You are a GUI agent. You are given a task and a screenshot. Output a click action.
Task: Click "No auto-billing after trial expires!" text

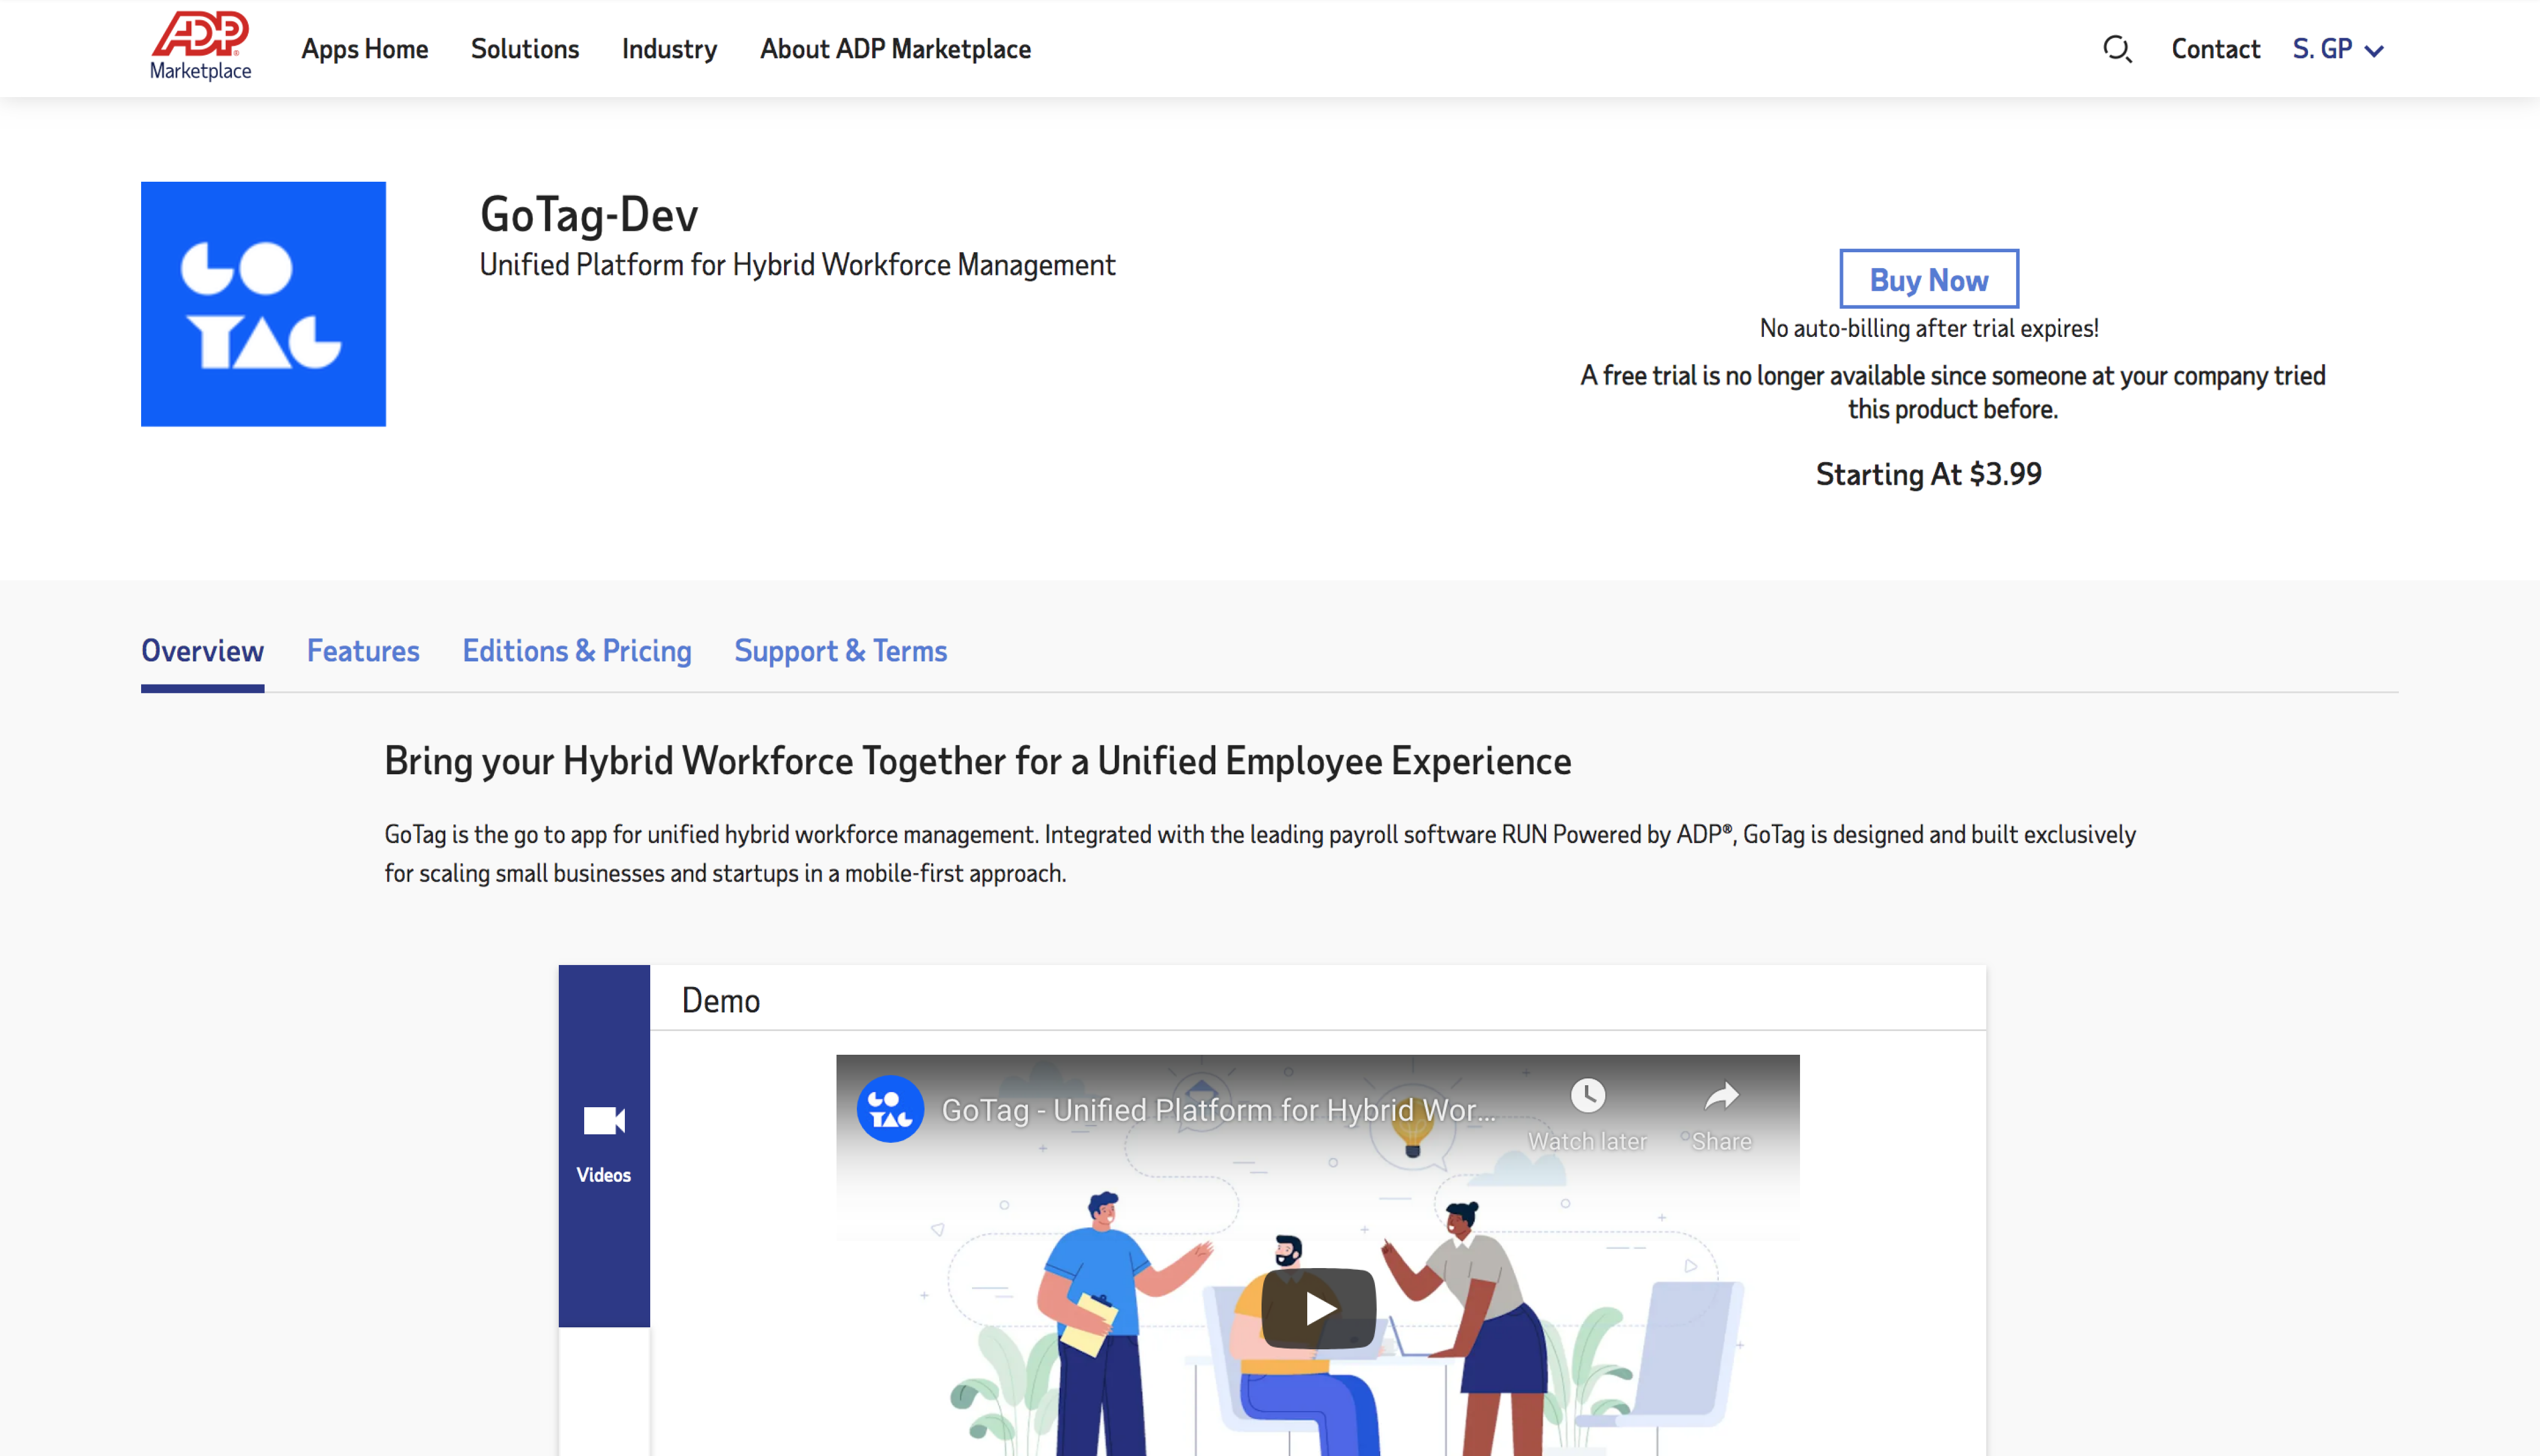1929,328
